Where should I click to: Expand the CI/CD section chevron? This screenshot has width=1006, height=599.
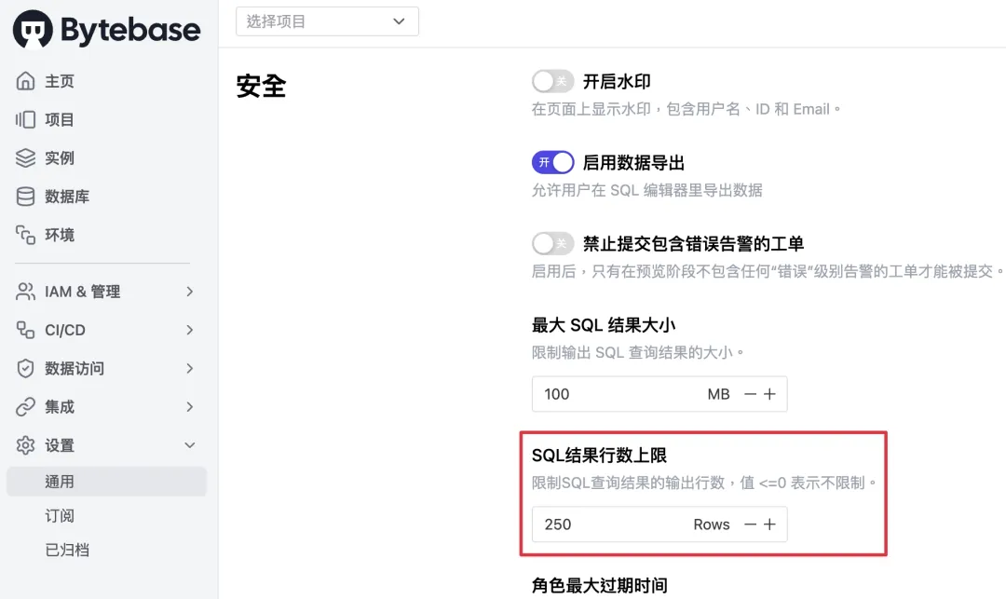coord(189,330)
